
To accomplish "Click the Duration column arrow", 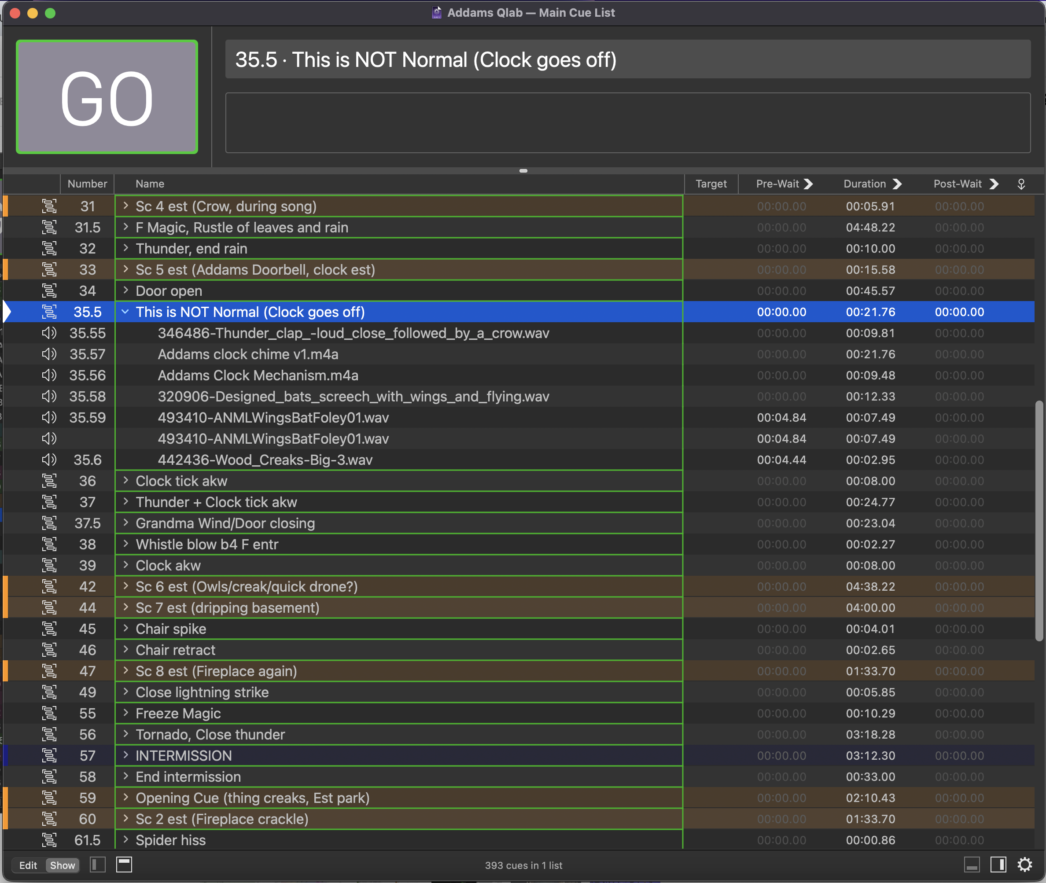I will 897,184.
